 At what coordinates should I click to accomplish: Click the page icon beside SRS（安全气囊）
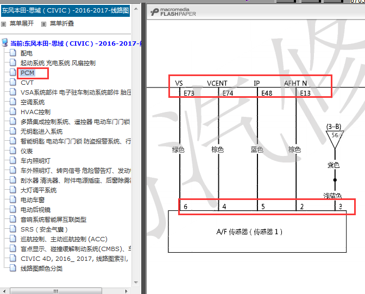[13, 229]
